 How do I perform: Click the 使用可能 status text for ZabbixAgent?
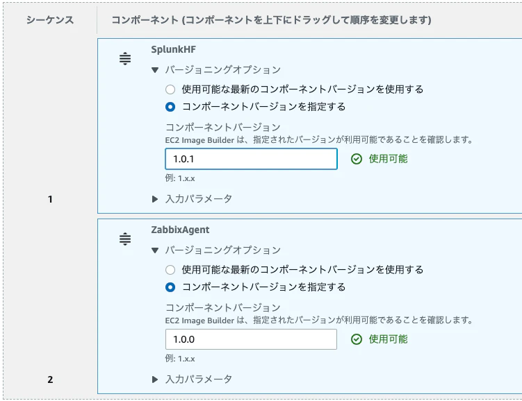tap(388, 339)
